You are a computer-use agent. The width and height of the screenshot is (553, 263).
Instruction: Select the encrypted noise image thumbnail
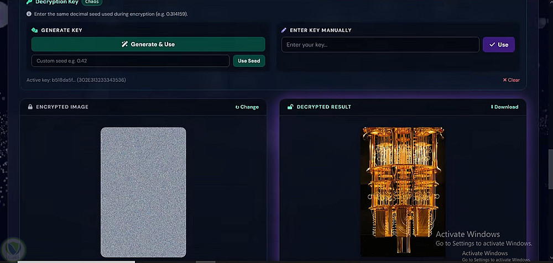tap(143, 192)
